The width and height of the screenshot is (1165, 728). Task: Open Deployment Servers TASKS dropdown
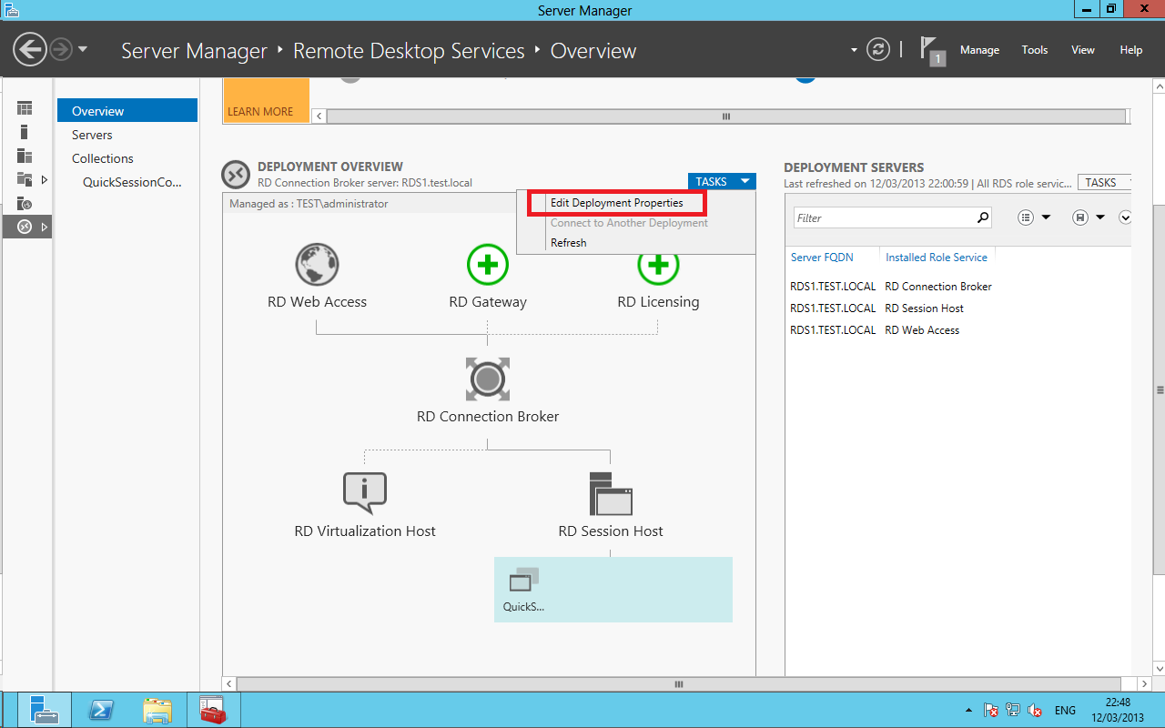(1105, 182)
